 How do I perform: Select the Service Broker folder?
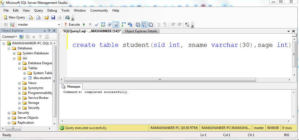[x=38, y=98]
